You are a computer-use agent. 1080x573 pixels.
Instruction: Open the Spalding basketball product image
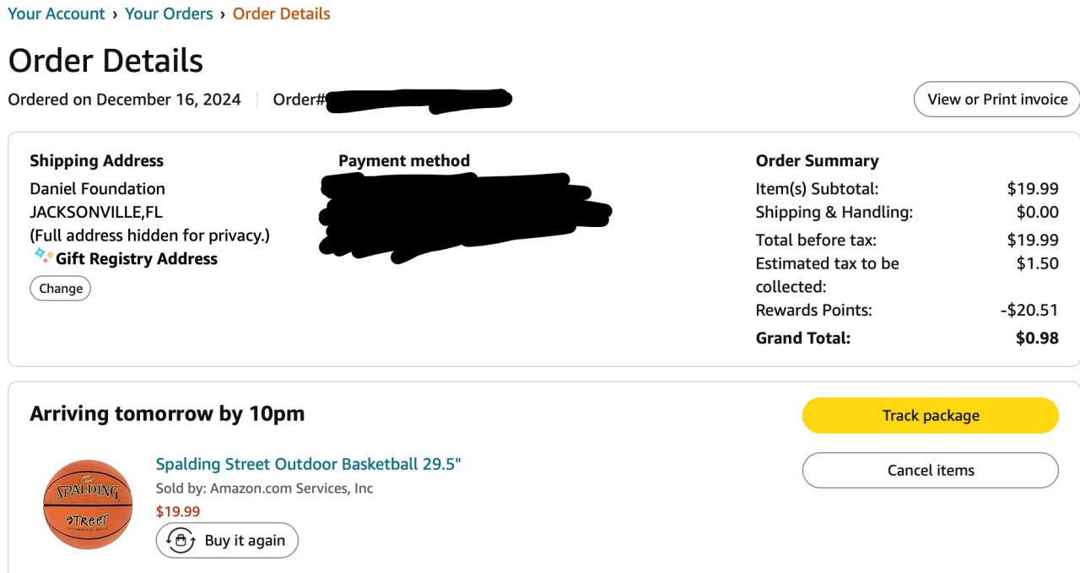tap(88, 504)
